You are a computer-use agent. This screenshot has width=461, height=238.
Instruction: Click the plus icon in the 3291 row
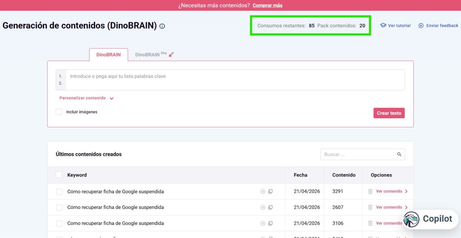tap(263, 191)
